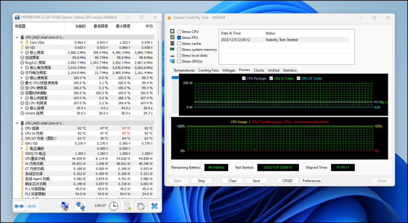Open the HWiNFO system summary magnifier icon
The width and height of the screenshot is (408, 223).
tap(65, 206)
